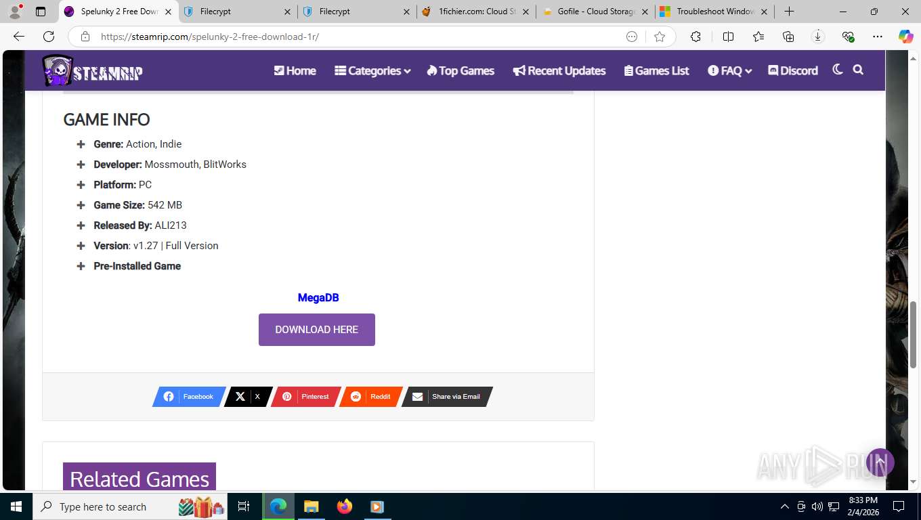921x520 pixels.
Task: Show hidden system tray icons
Action: point(785,506)
